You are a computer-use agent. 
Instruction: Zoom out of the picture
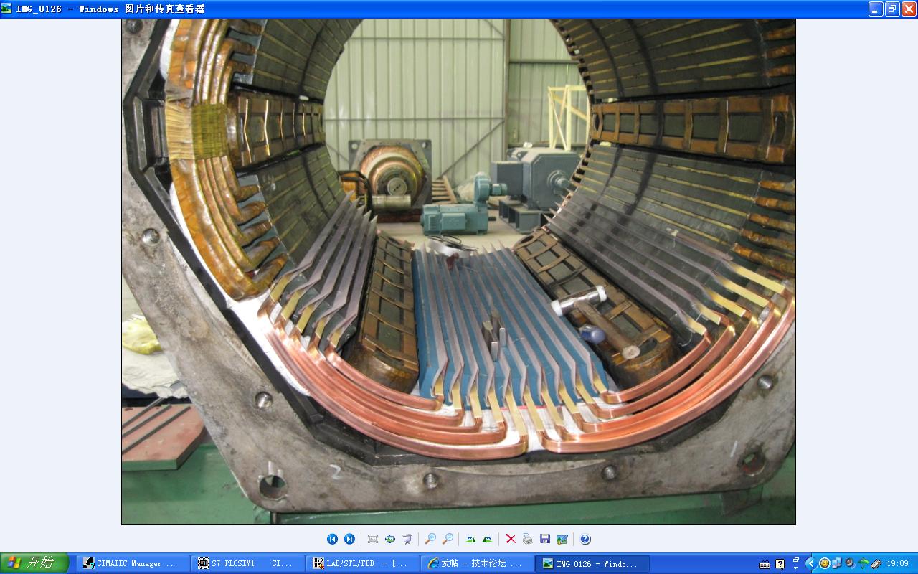point(448,539)
